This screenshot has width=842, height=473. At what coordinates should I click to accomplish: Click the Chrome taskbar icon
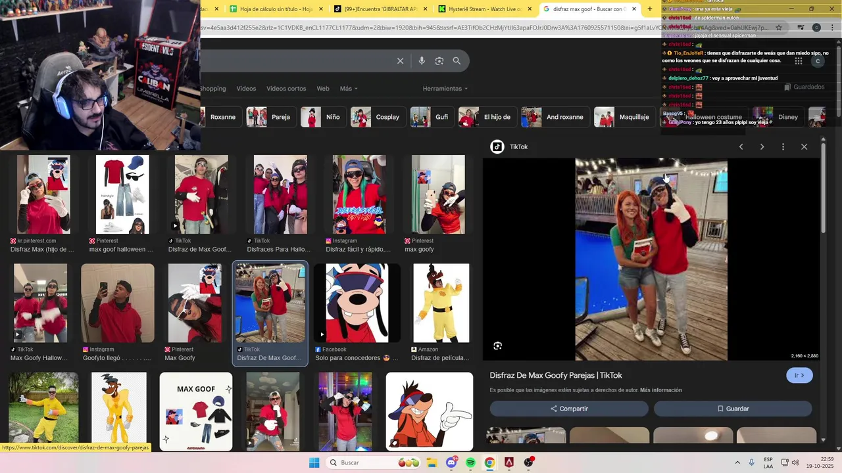tap(489, 462)
